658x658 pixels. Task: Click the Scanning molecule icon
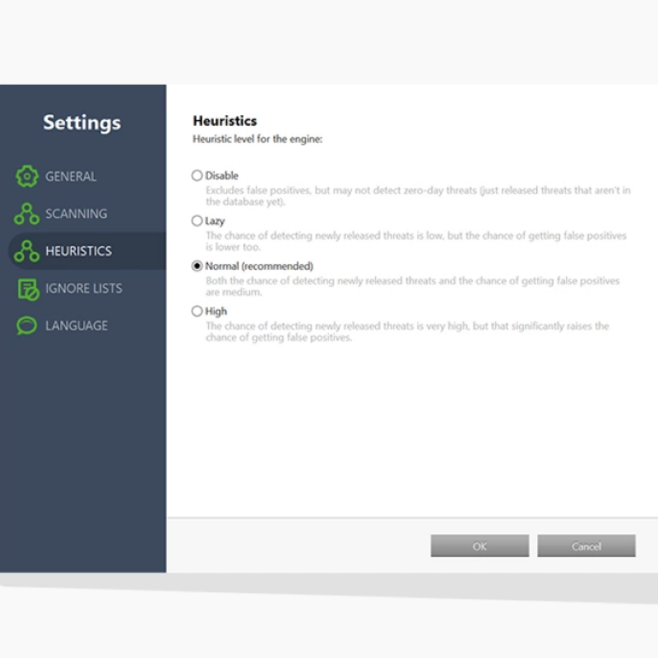click(25, 213)
